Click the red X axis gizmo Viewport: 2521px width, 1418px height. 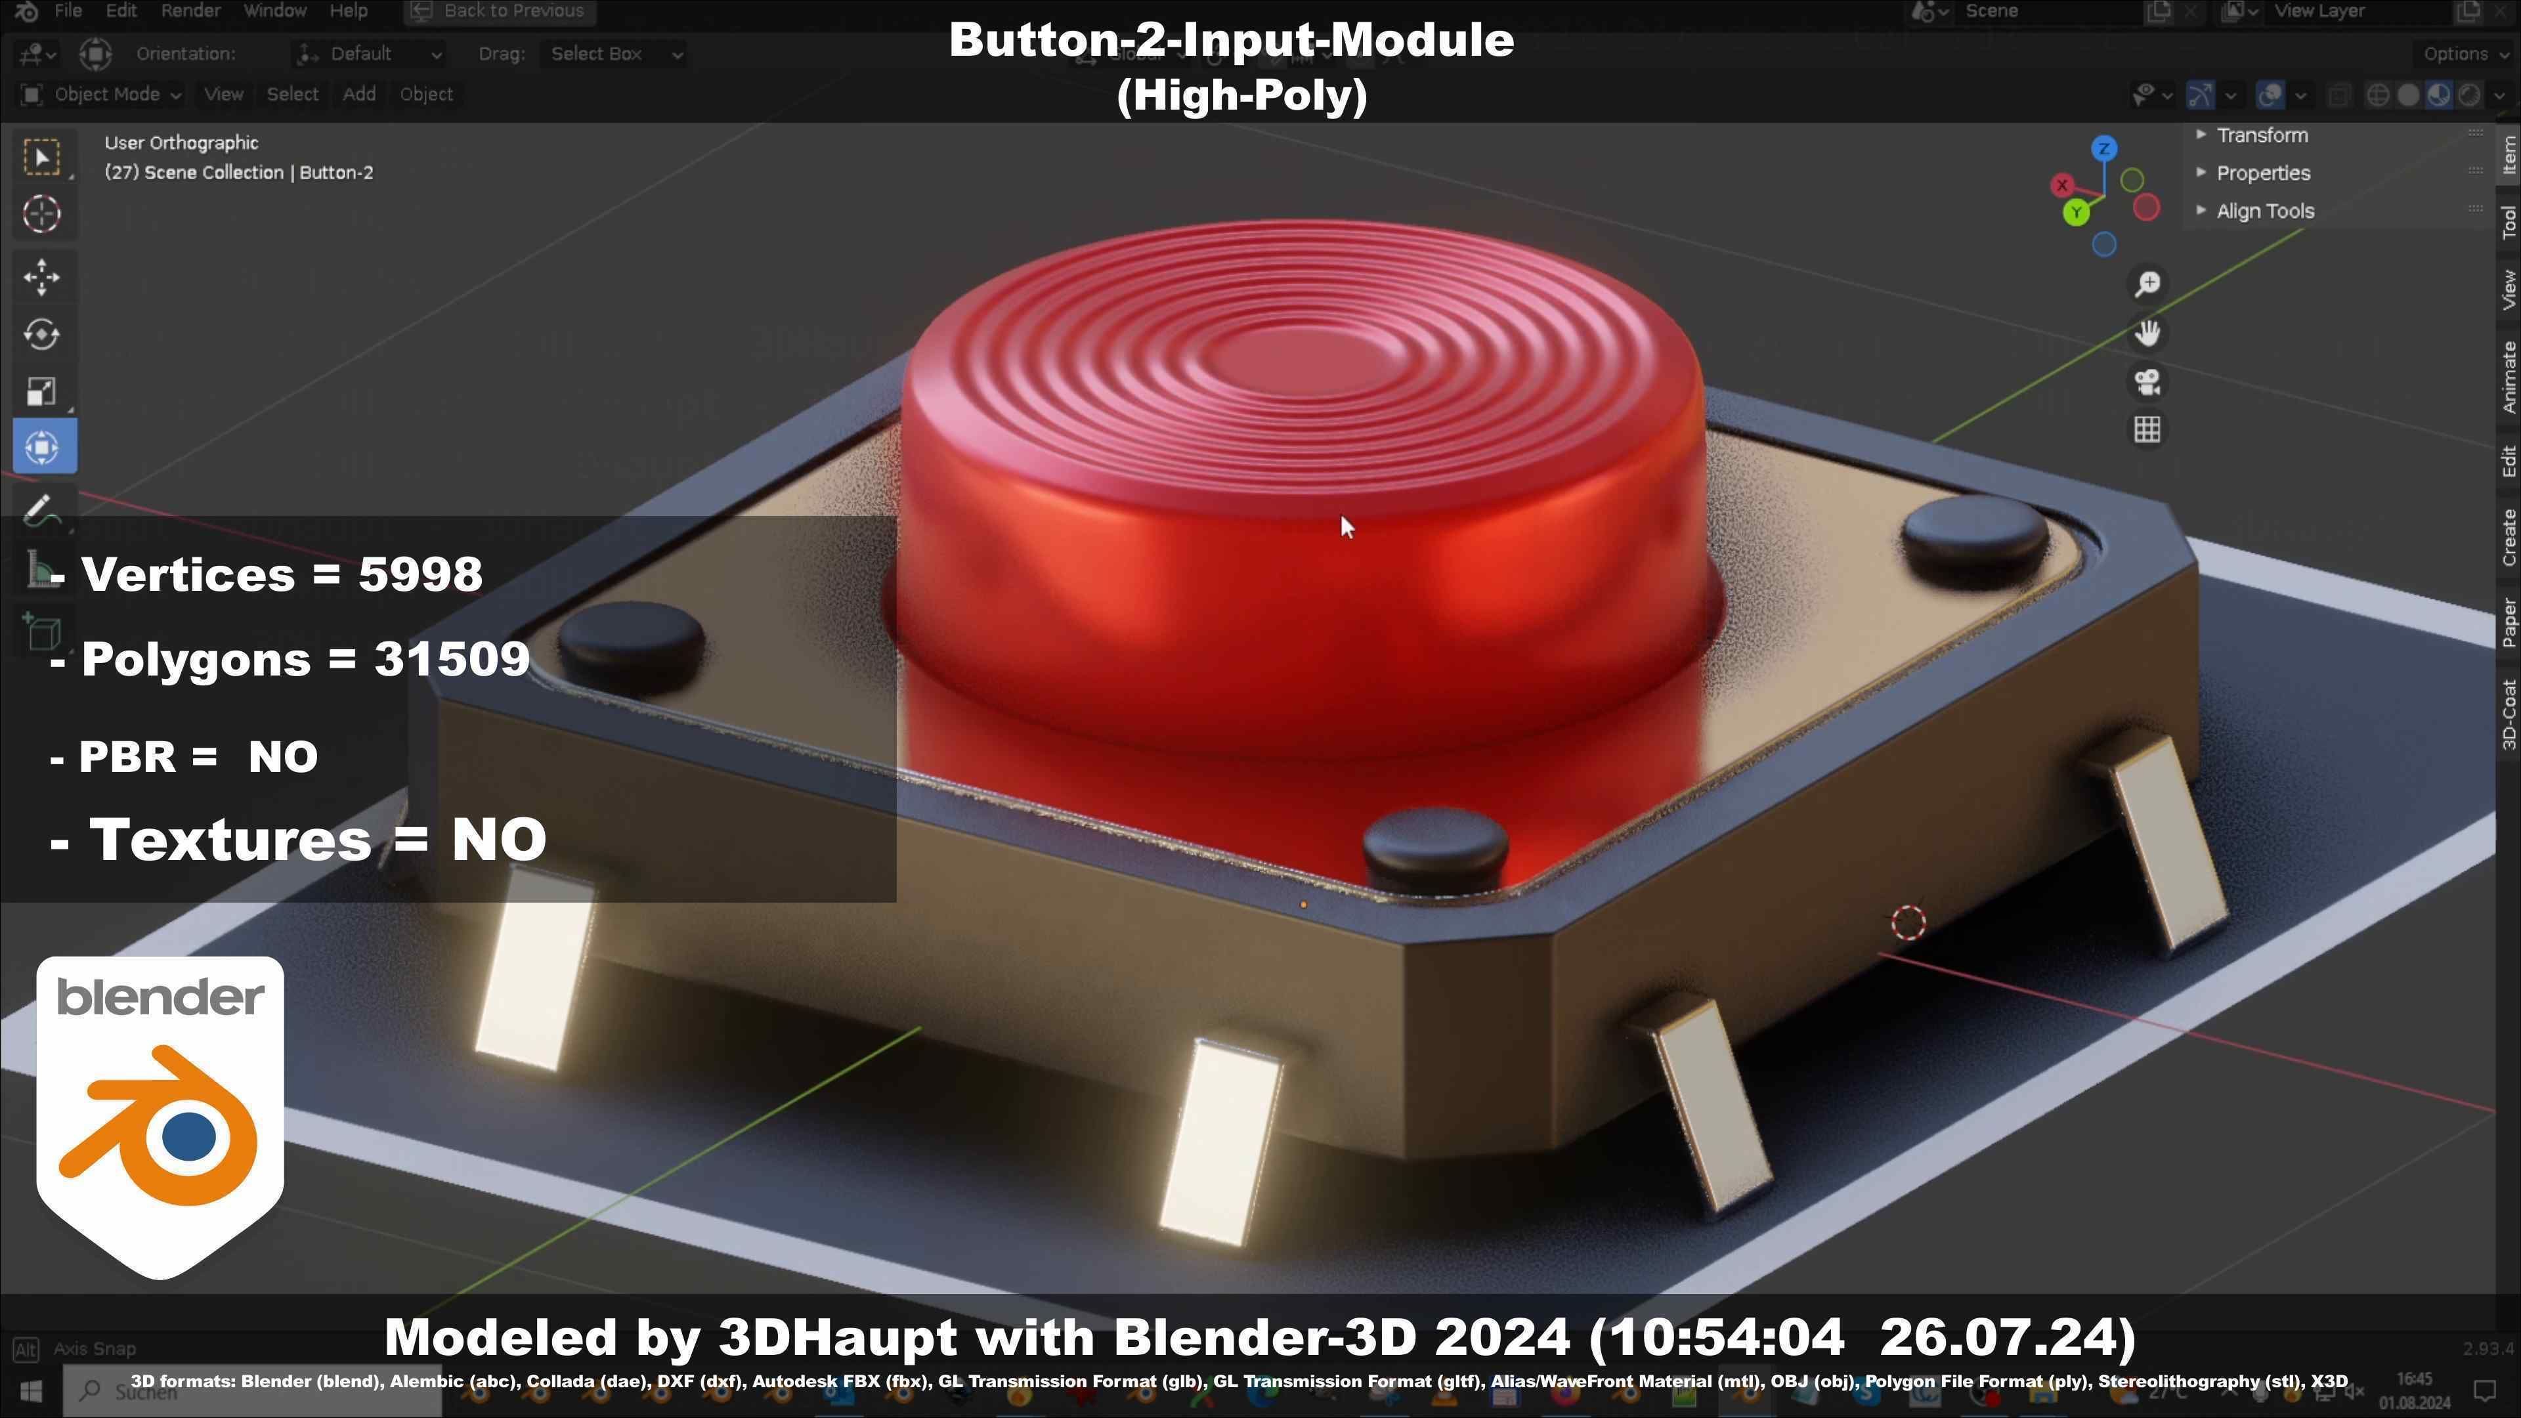pos(2062,185)
